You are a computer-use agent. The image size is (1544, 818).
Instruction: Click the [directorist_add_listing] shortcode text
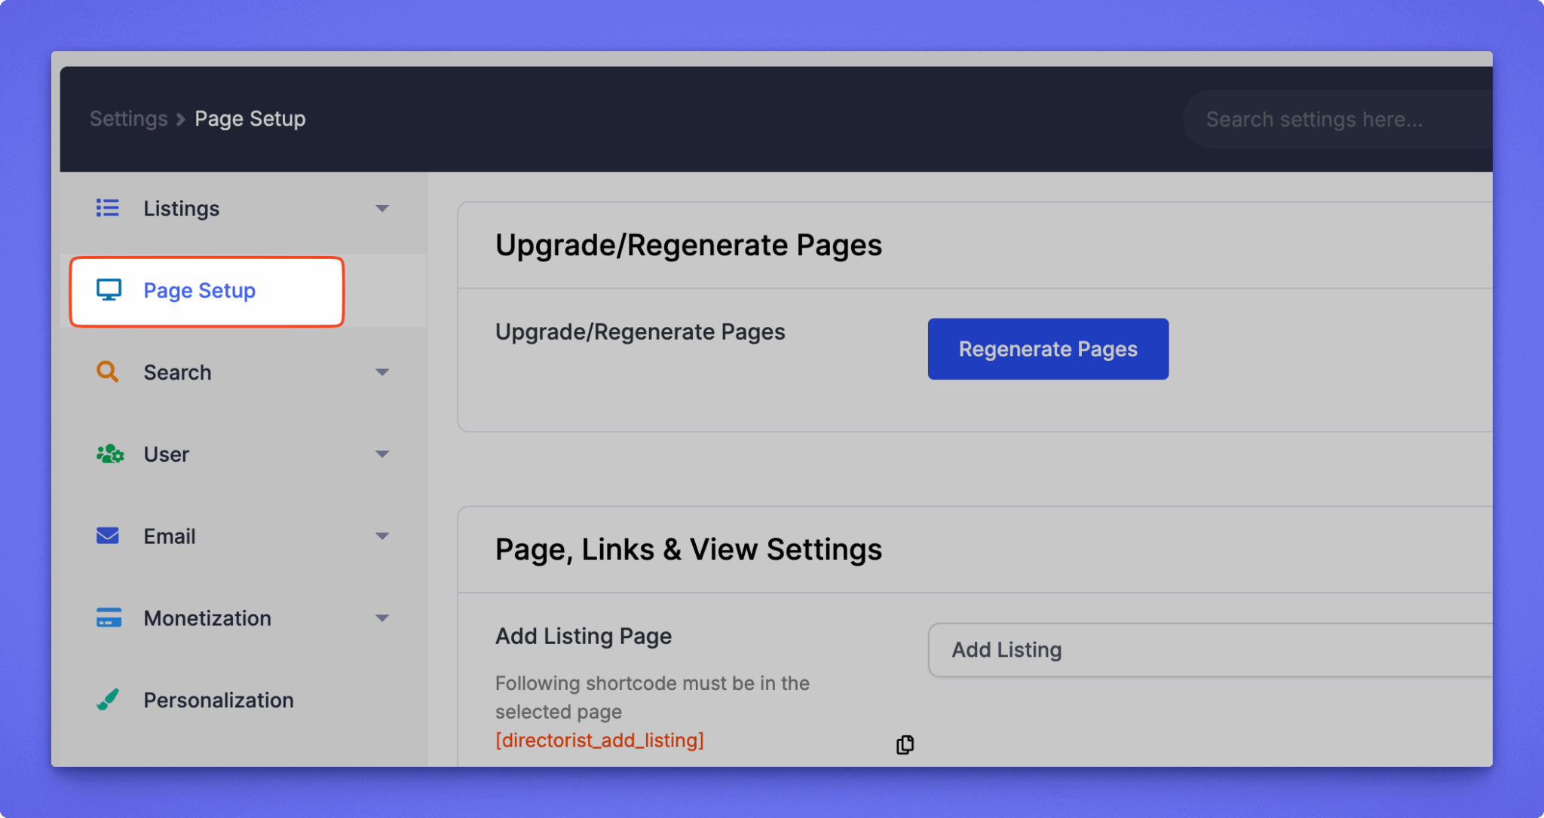tap(599, 740)
